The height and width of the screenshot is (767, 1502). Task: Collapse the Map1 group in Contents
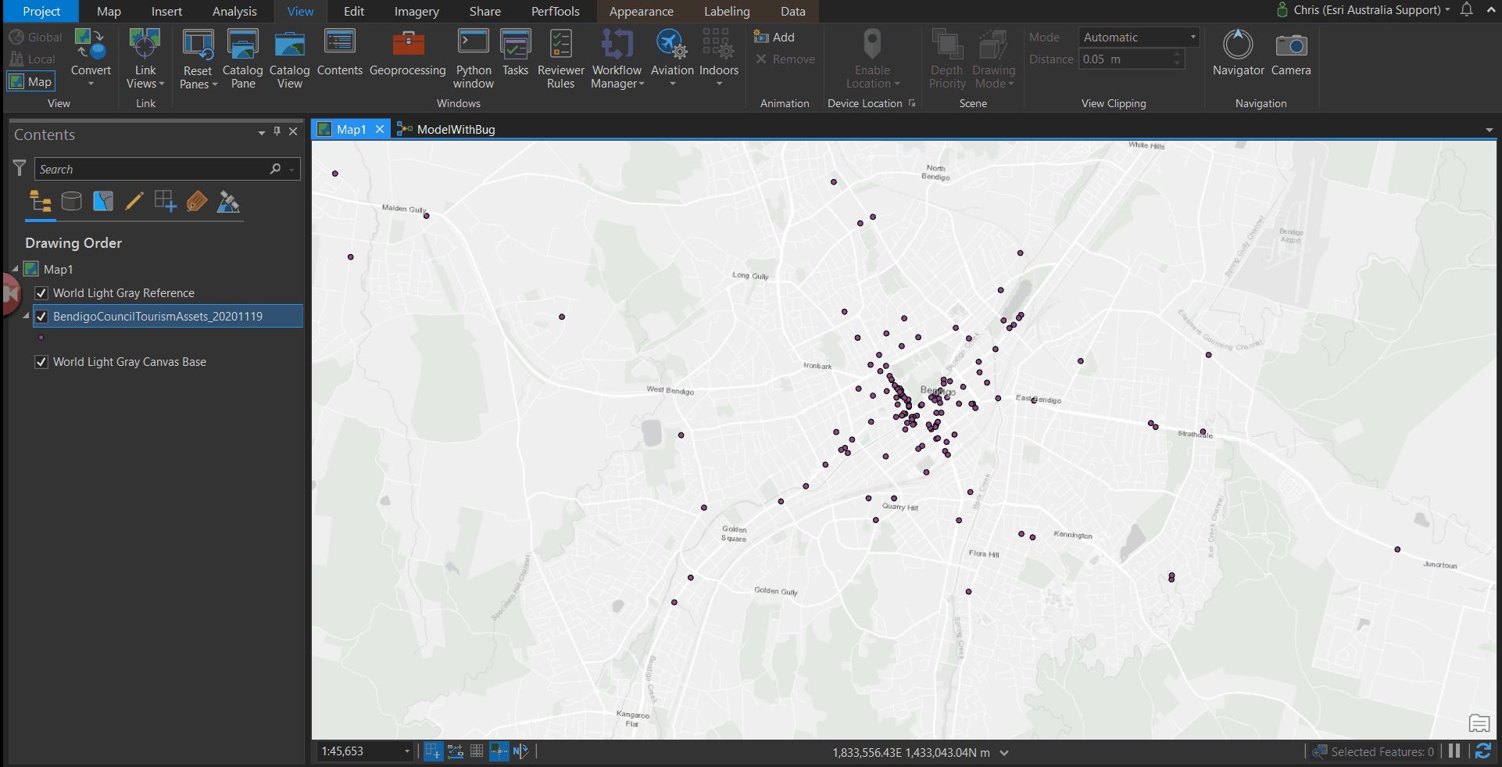[16, 268]
